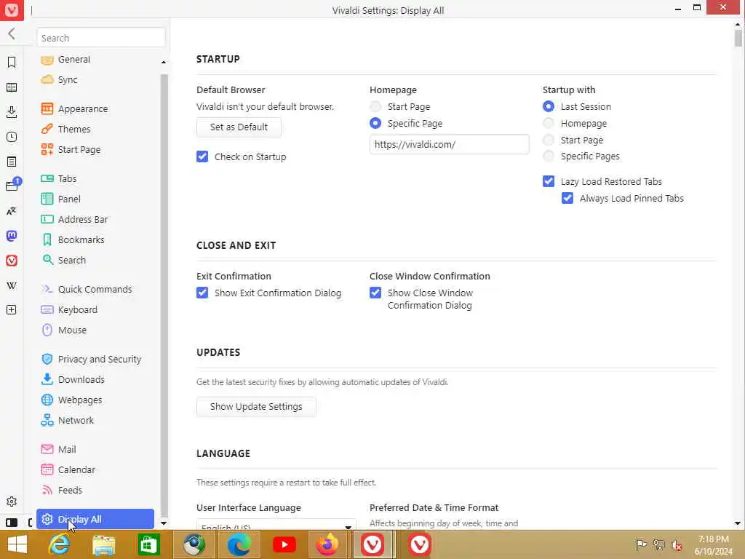
Task: Open the Notes panel icon
Action: (12, 162)
